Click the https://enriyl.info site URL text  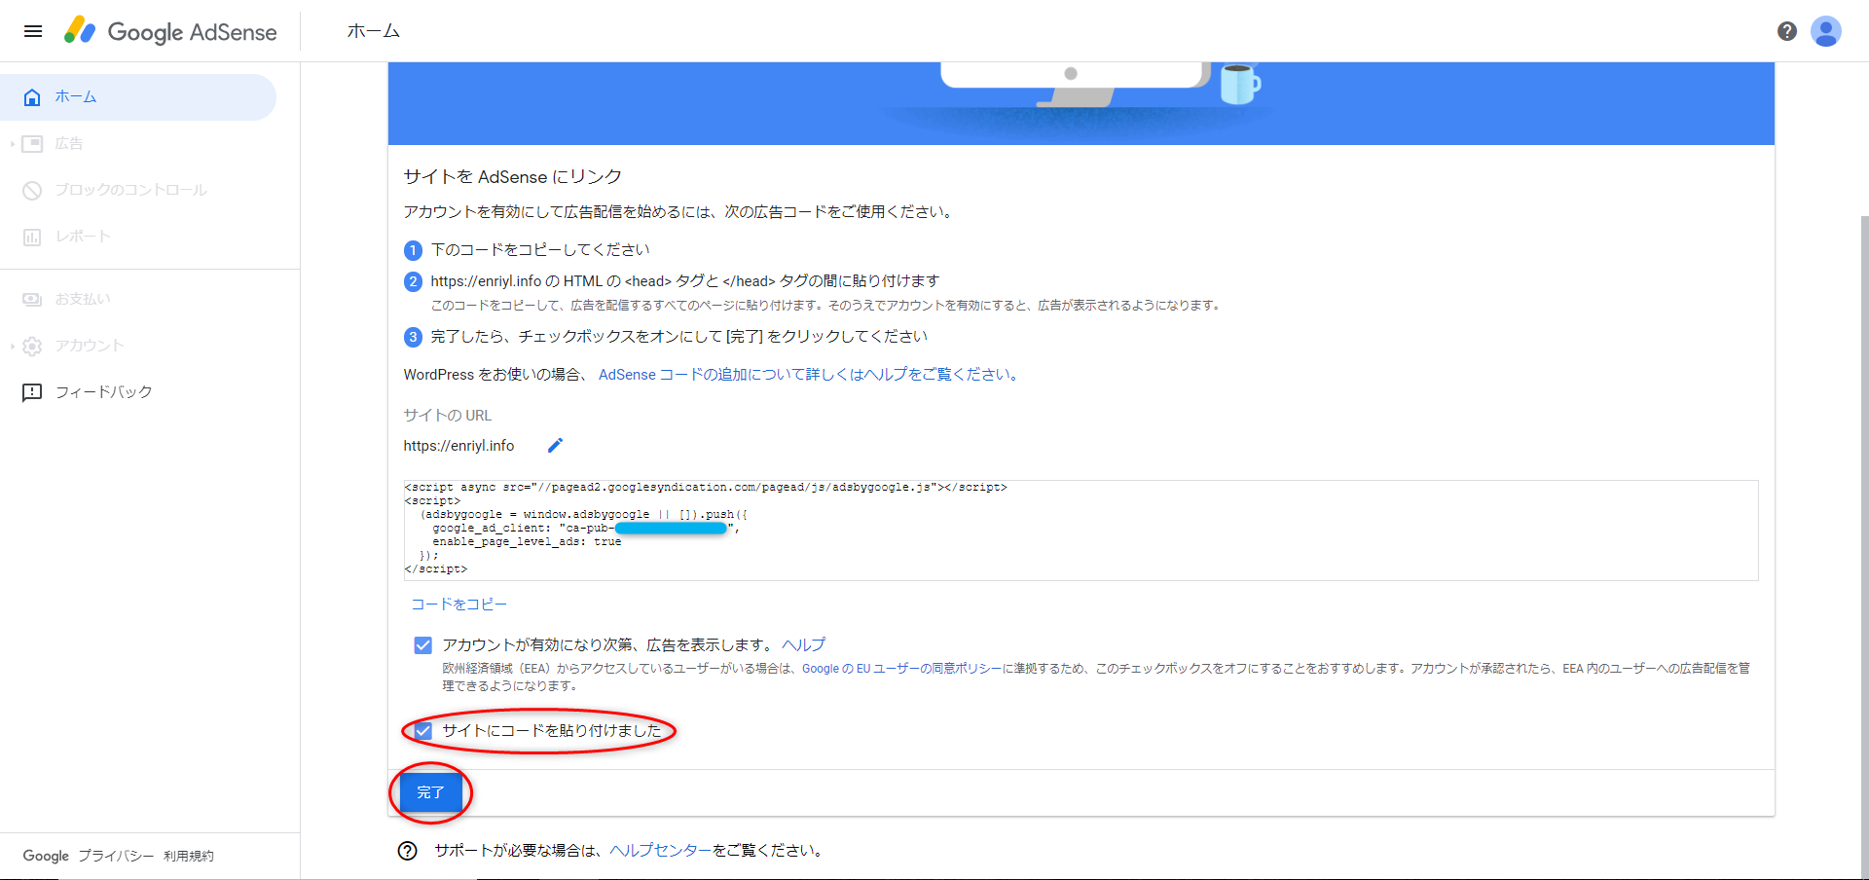[458, 446]
